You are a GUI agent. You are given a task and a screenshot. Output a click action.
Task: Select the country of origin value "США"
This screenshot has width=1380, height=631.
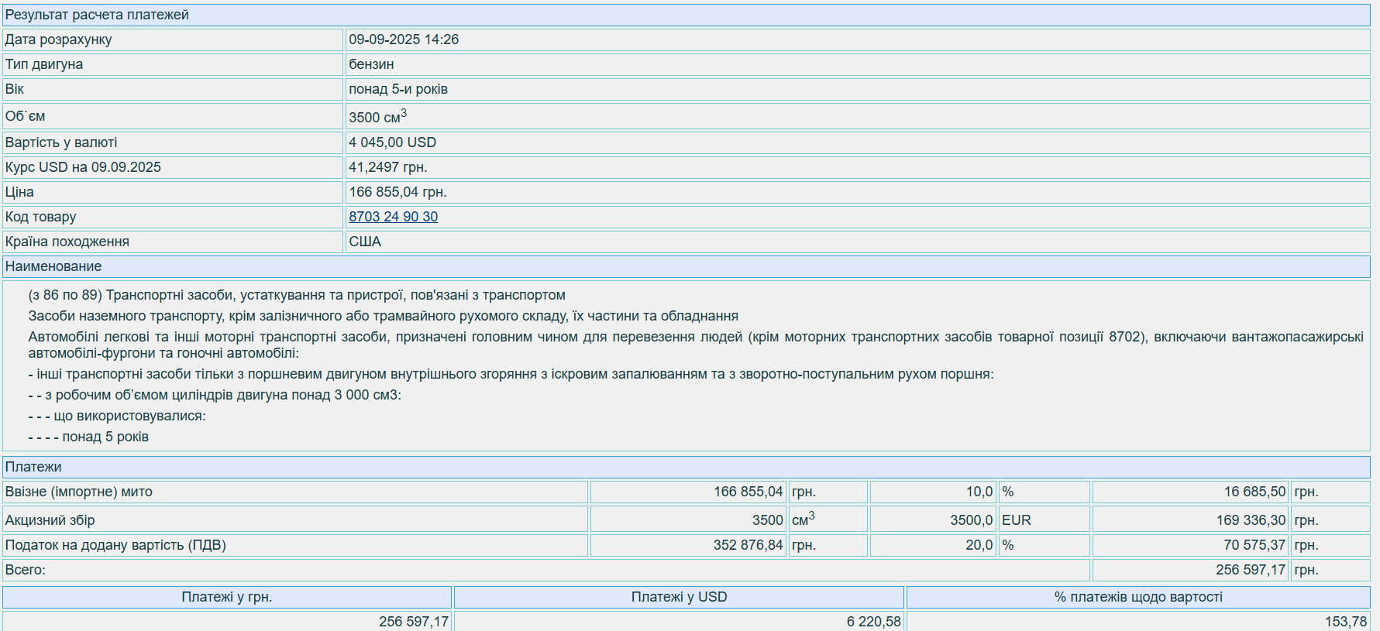click(x=365, y=242)
